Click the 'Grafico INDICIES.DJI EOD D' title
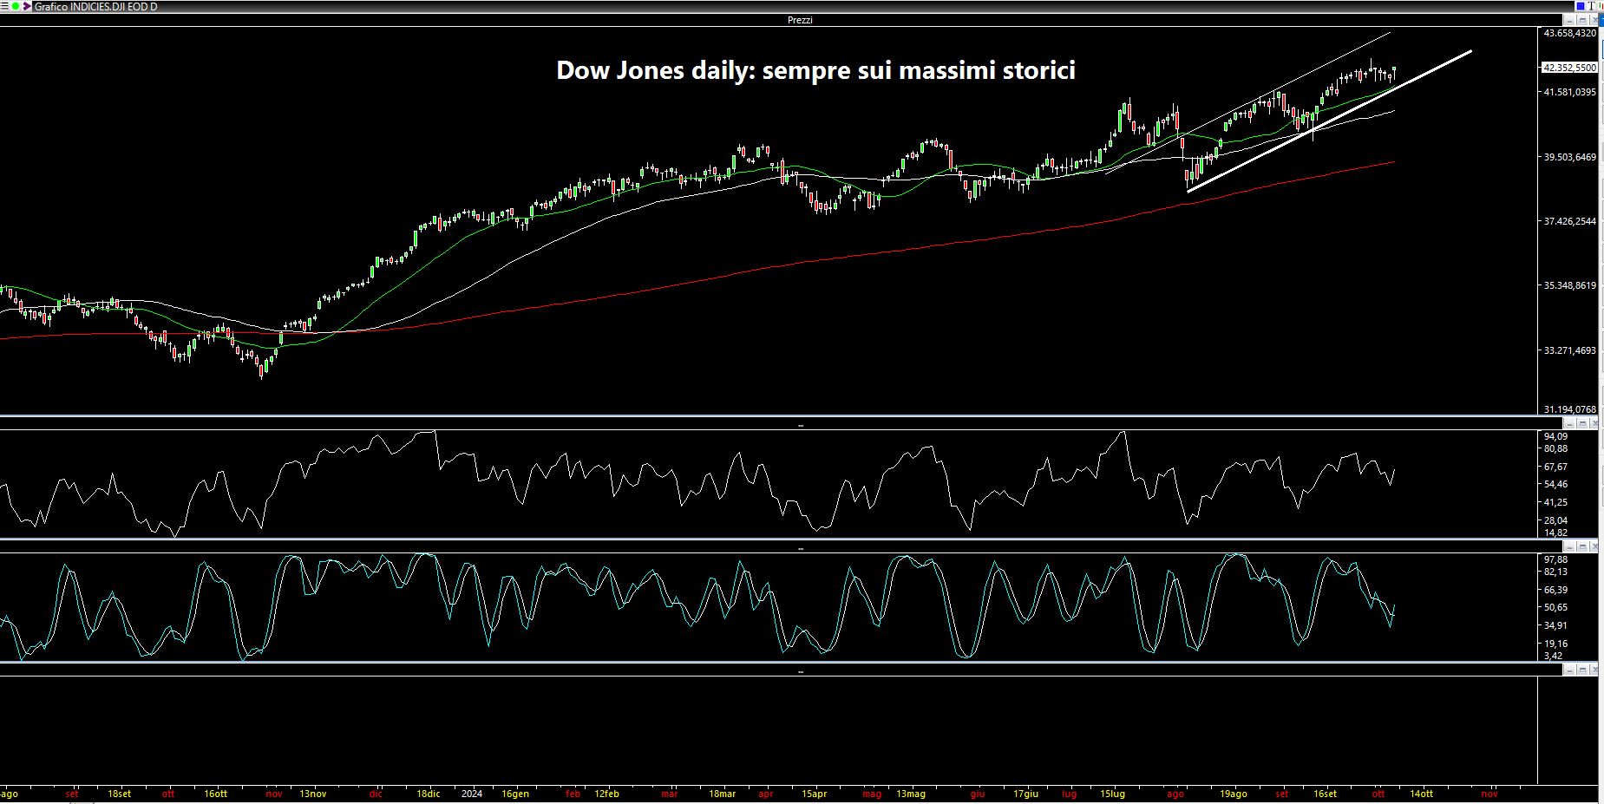Screen dimensions: 1604x804 point(95,6)
